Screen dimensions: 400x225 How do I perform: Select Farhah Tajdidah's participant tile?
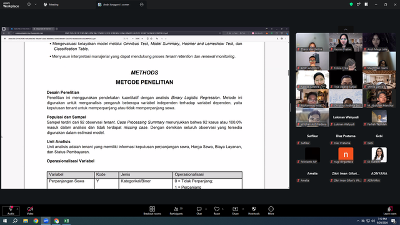point(379,117)
